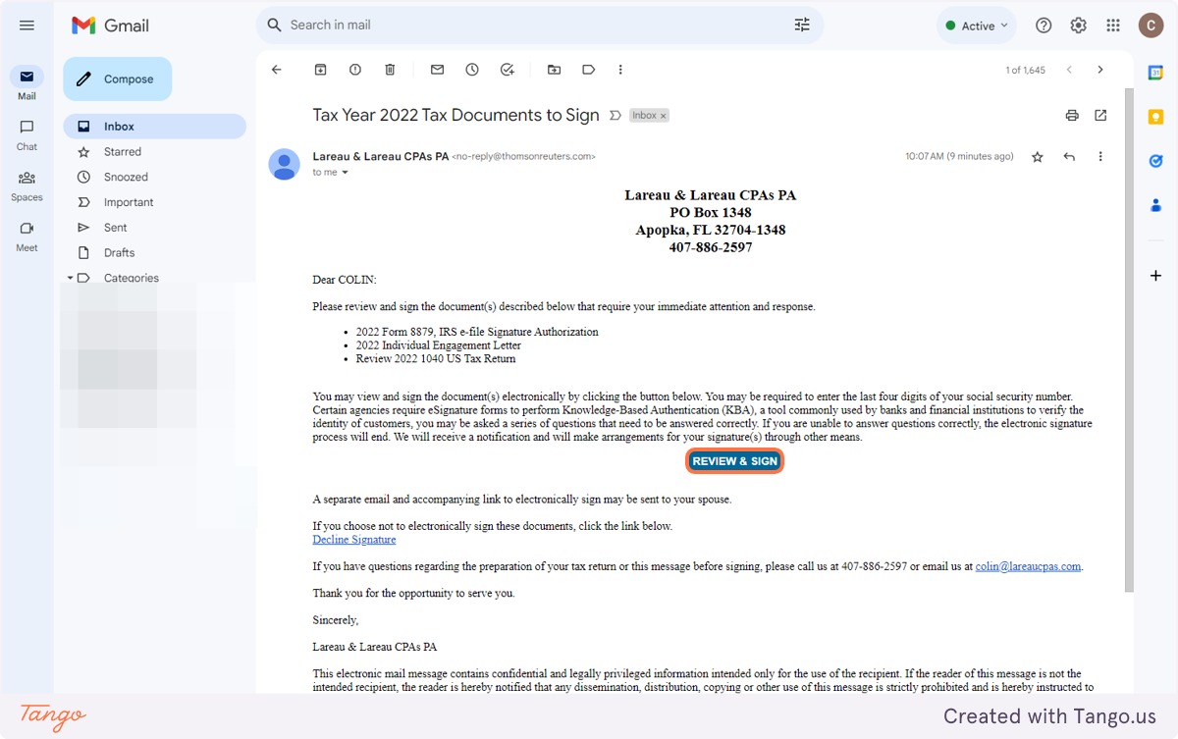
Task: Move email to a folder
Action: point(555,70)
